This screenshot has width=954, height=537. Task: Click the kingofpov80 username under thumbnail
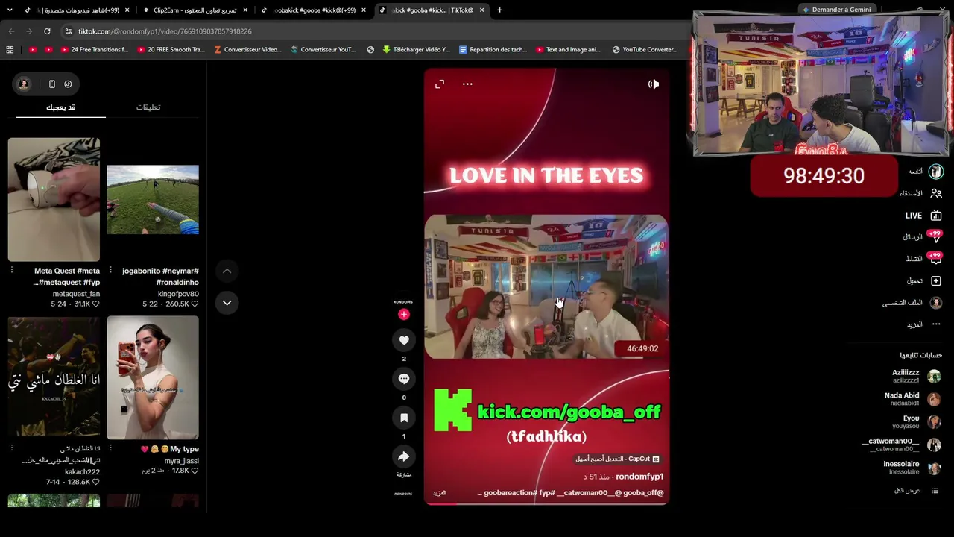178,294
